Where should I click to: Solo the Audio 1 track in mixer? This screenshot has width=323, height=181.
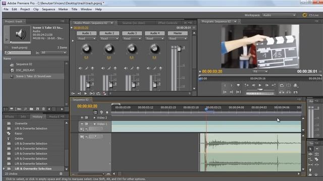pos(86,68)
